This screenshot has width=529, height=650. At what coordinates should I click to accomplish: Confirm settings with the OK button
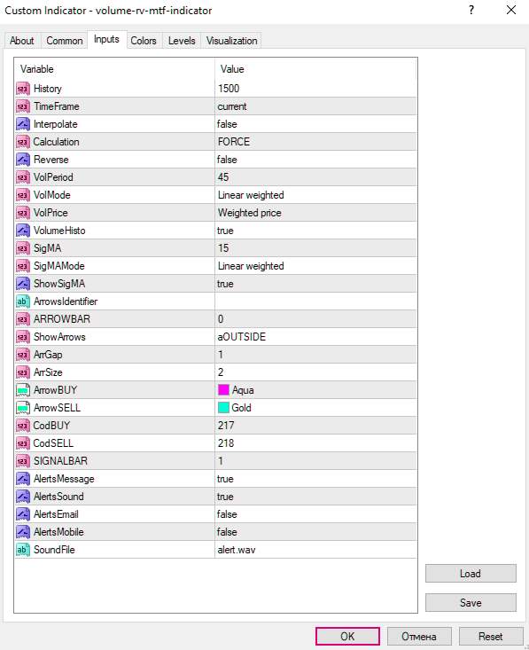[x=347, y=637]
